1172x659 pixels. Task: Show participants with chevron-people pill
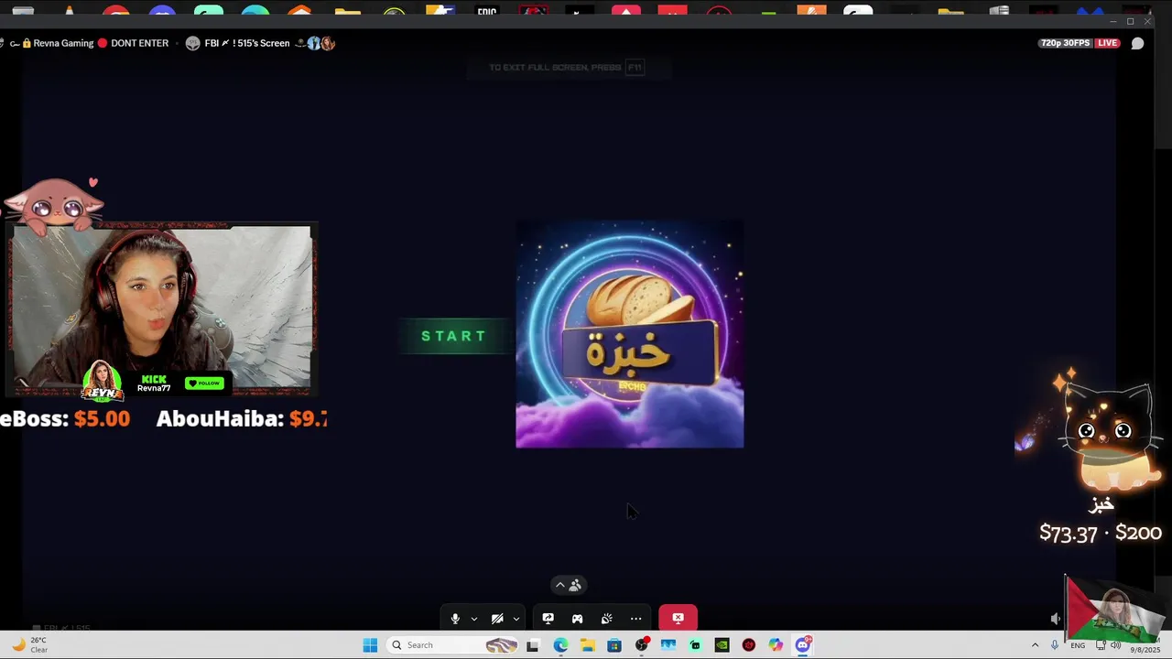point(568,585)
